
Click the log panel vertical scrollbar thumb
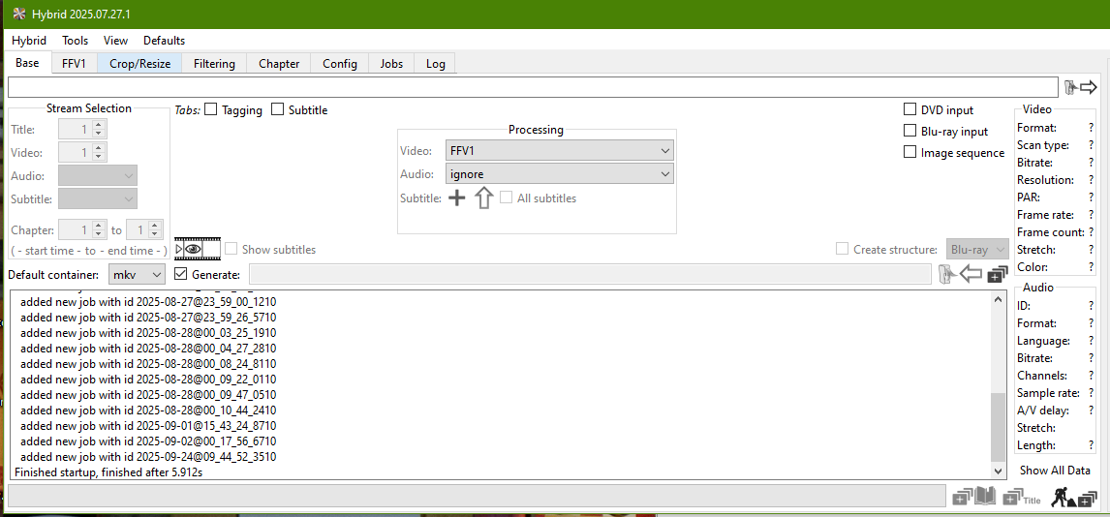(999, 426)
